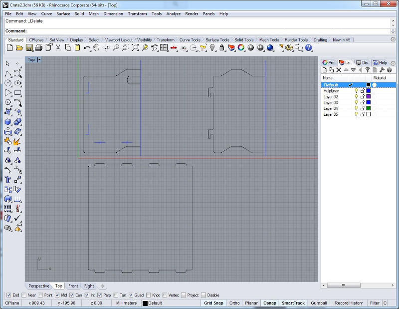Toggle the Cen osnap checkbox
The image size is (399, 309).
[72, 295]
